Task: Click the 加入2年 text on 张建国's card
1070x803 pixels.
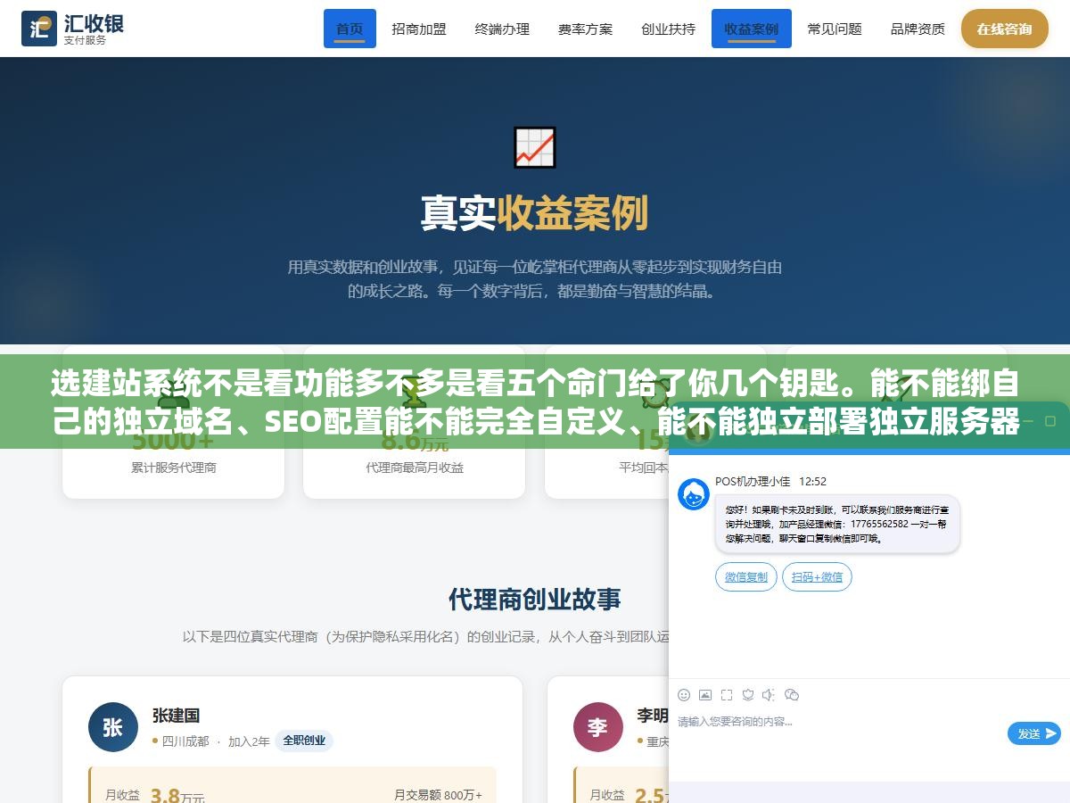Action: tap(249, 741)
